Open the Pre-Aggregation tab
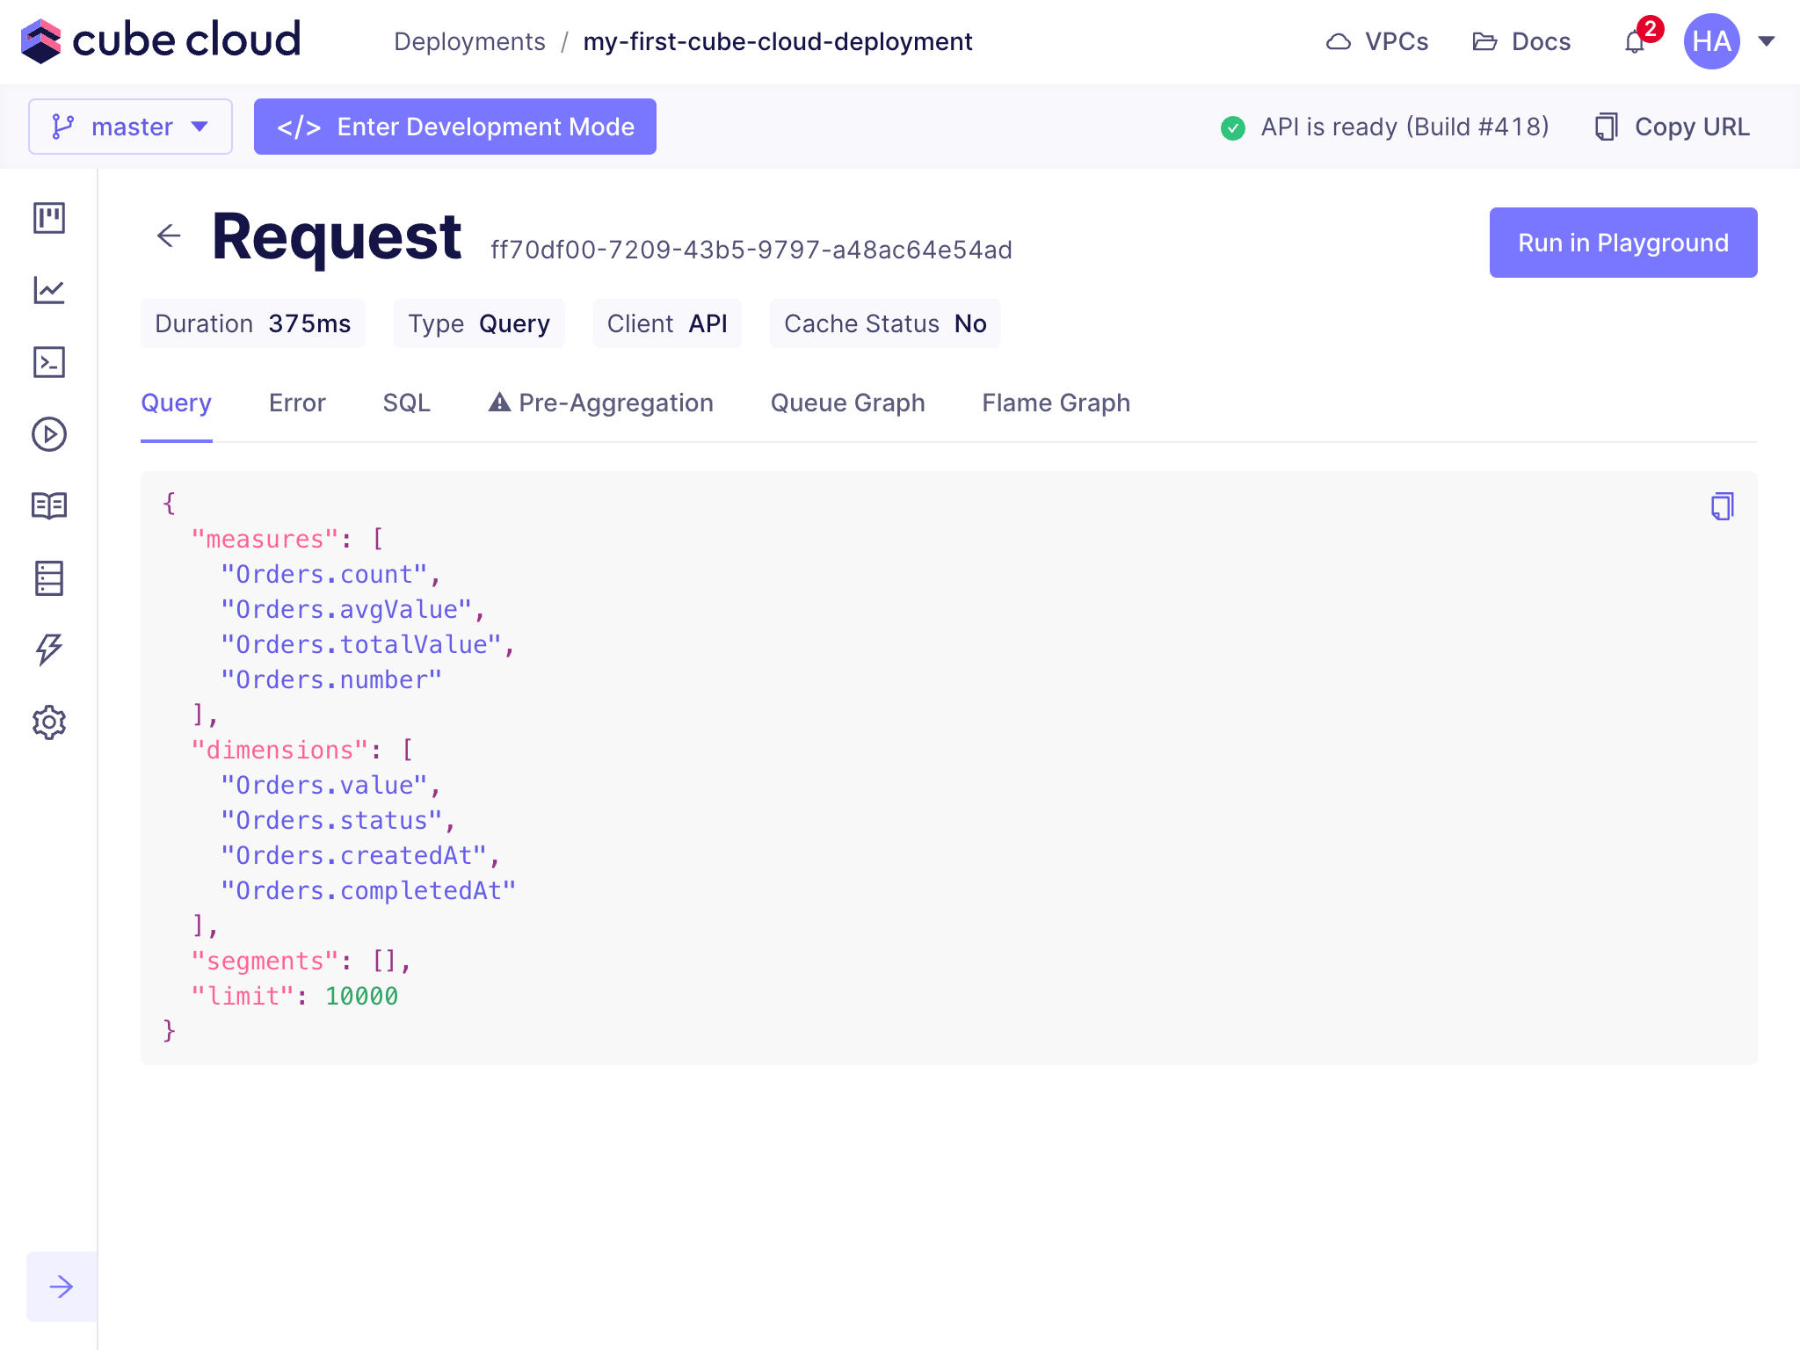 pos(601,403)
